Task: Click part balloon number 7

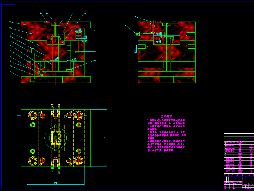Action: click(10, 41)
